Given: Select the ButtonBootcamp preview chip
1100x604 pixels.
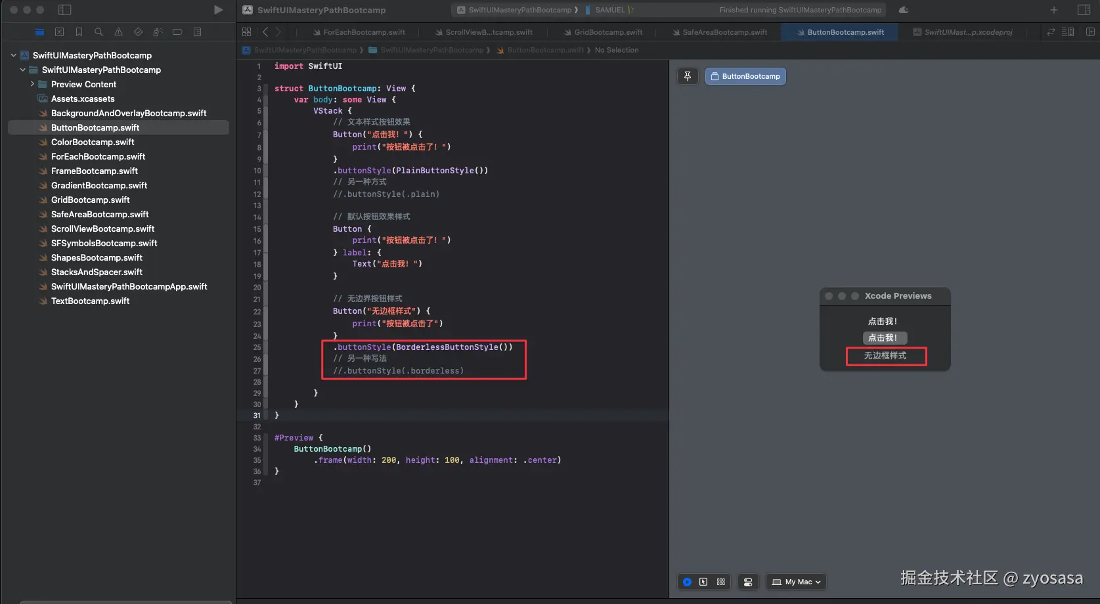Looking at the screenshot, I should [745, 76].
